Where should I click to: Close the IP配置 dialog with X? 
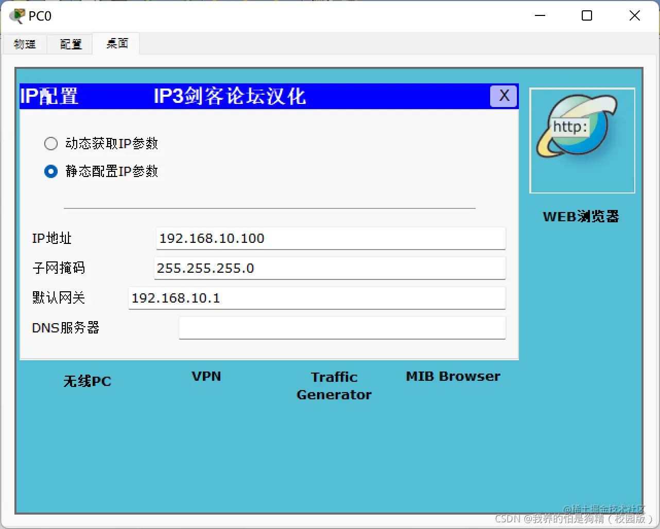pyautogui.click(x=503, y=96)
